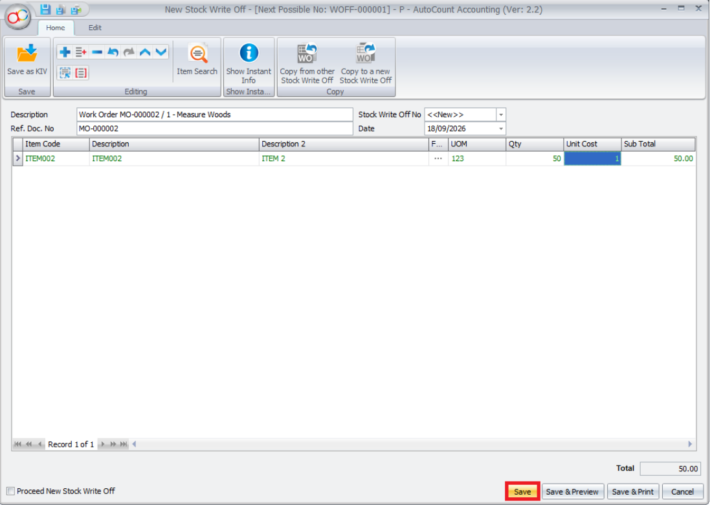Image resolution: width=712 pixels, height=505 pixels.
Task: Click the ellipsis button in ITEM002 row
Action: pos(438,159)
